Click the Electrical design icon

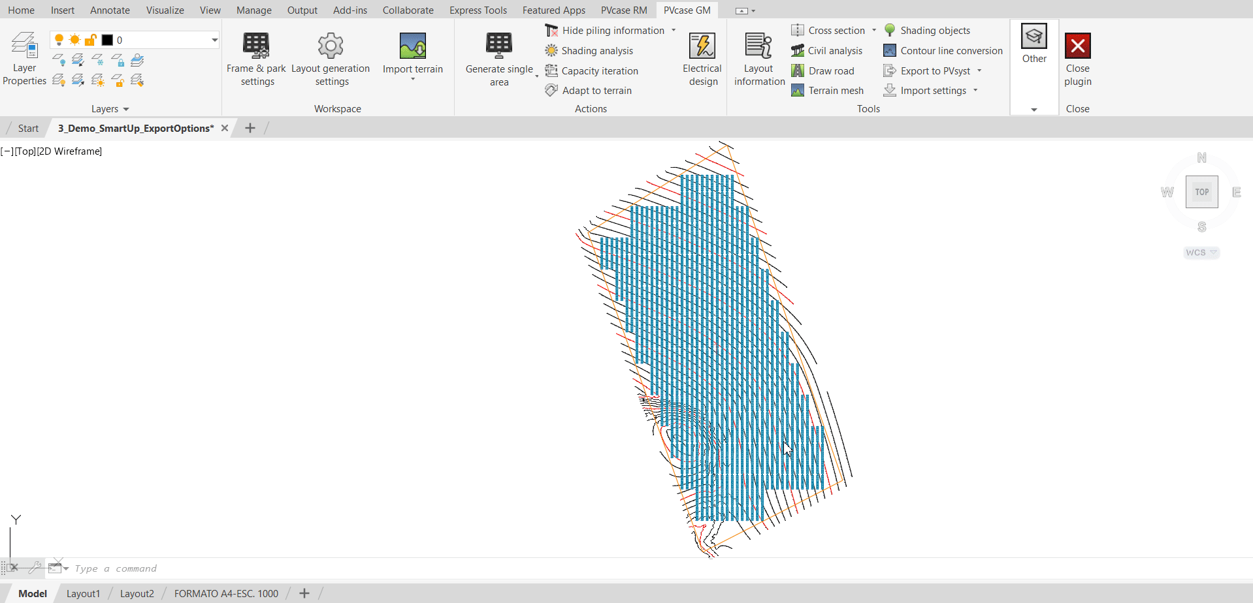[x=702, y=47]
